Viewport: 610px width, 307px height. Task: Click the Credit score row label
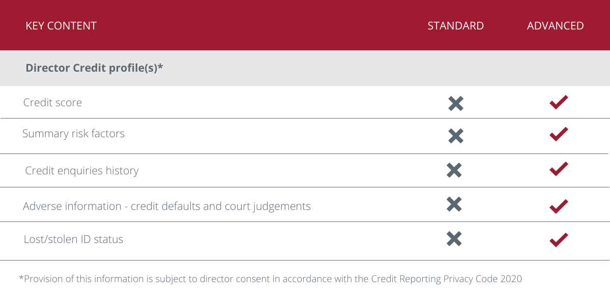click(52, 103)
